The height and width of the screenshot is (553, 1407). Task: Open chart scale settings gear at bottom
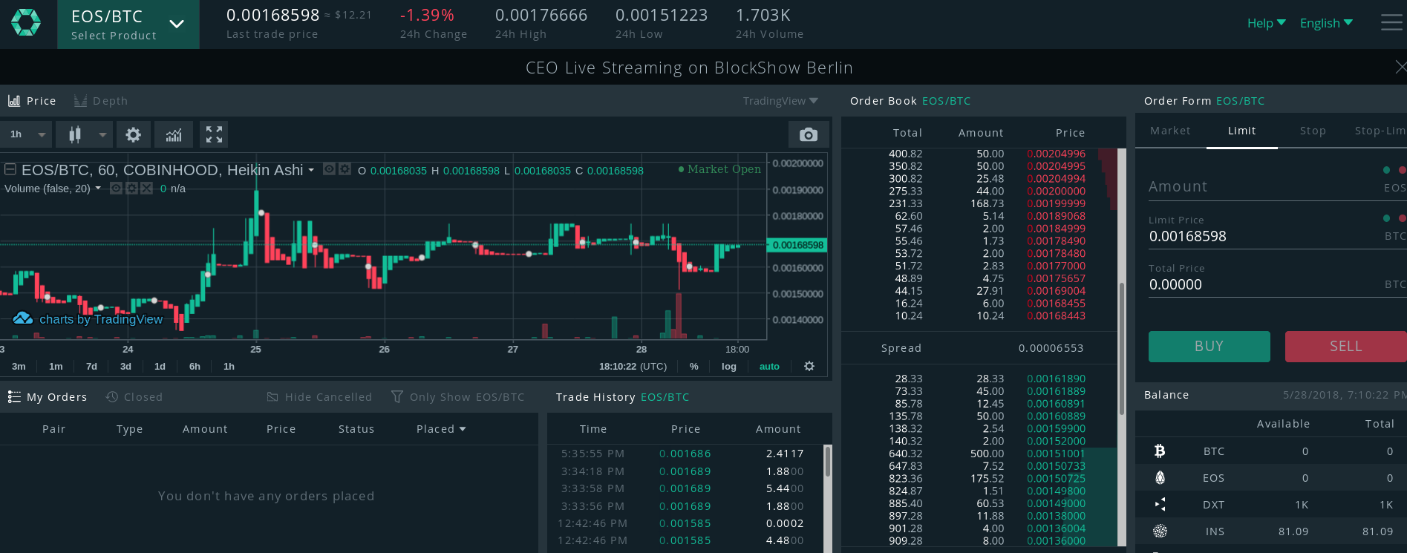(x=809, y=366)
